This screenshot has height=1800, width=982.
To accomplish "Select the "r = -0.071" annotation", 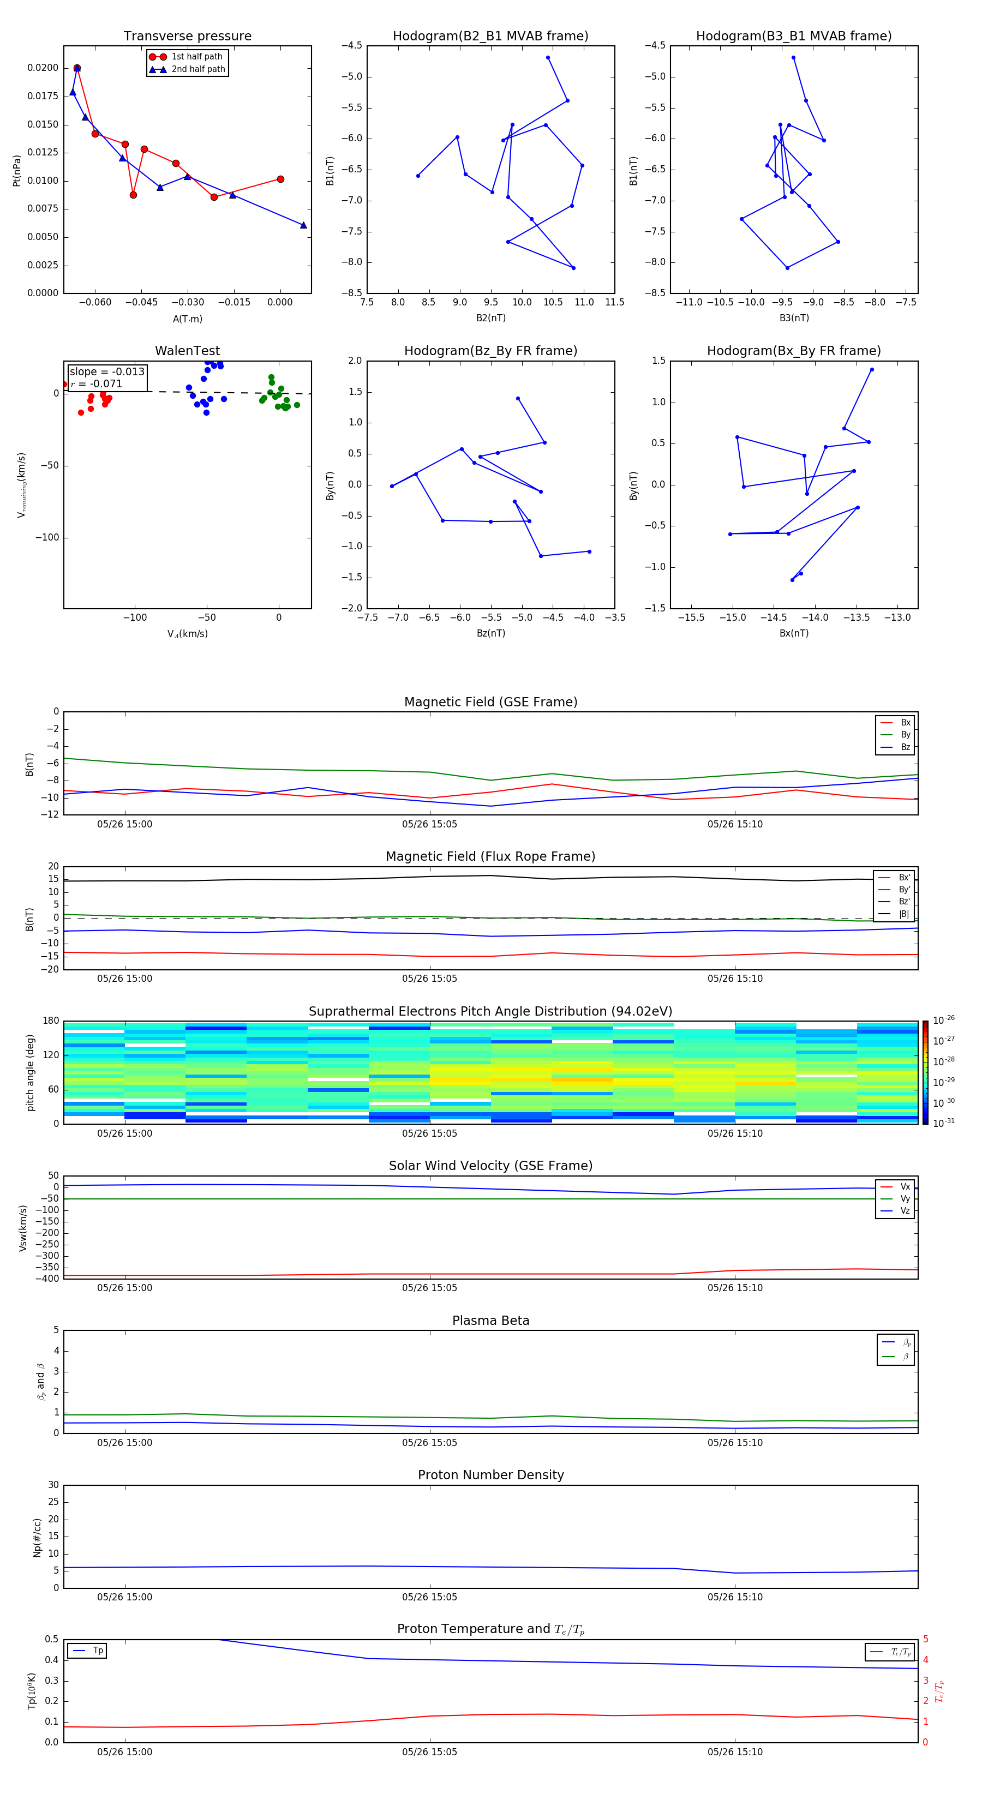I will 97,383.
